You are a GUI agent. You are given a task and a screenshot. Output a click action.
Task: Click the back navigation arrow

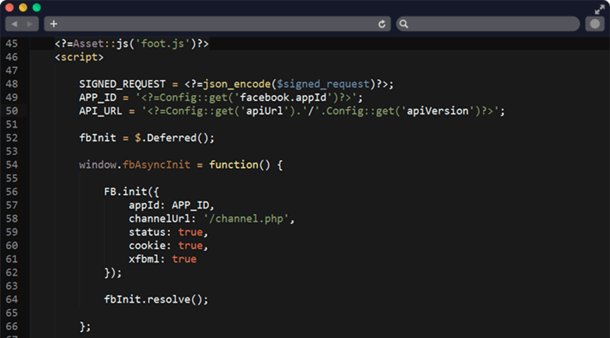click(x=14, y=24)
